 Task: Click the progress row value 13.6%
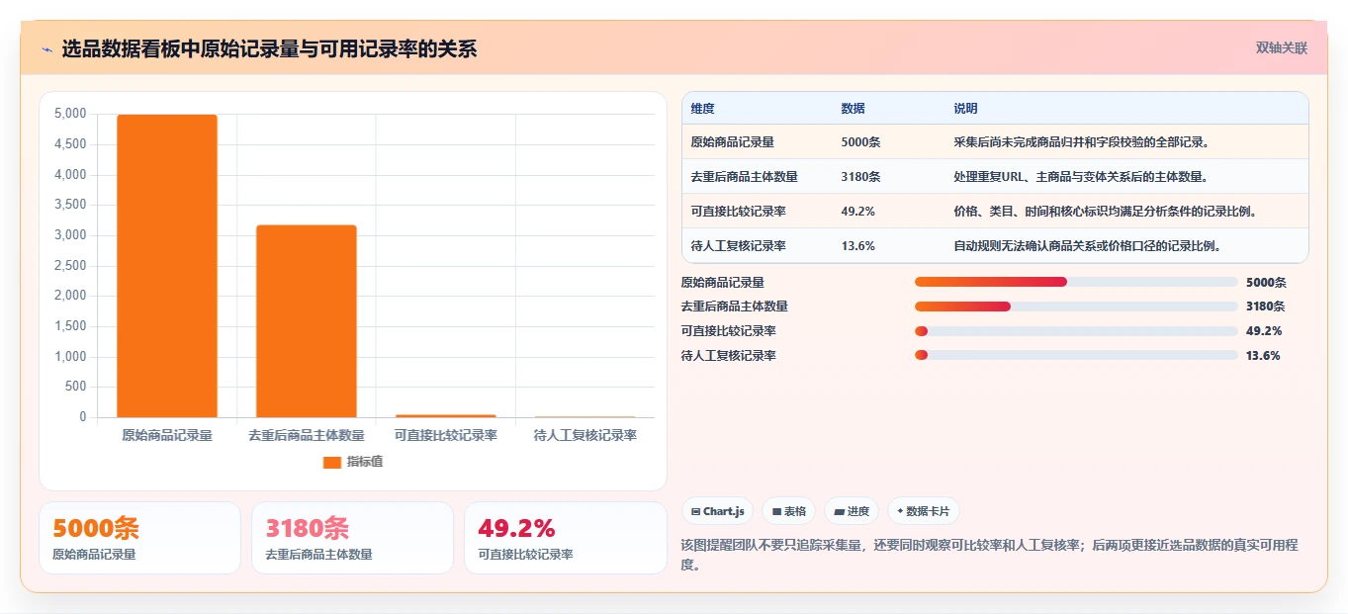[1263, 355]
